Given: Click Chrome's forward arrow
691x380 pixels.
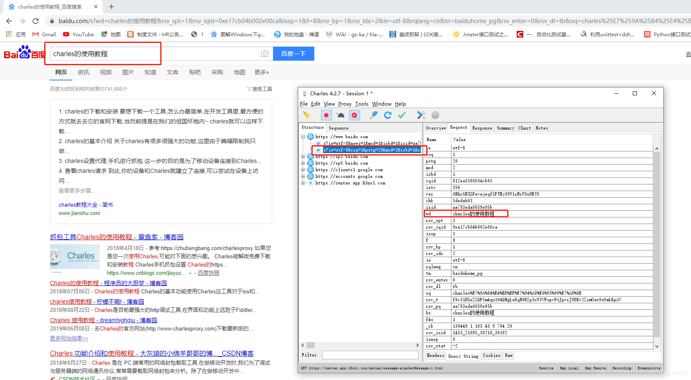Looking at the screenshot, I should (x=22, y=21).
